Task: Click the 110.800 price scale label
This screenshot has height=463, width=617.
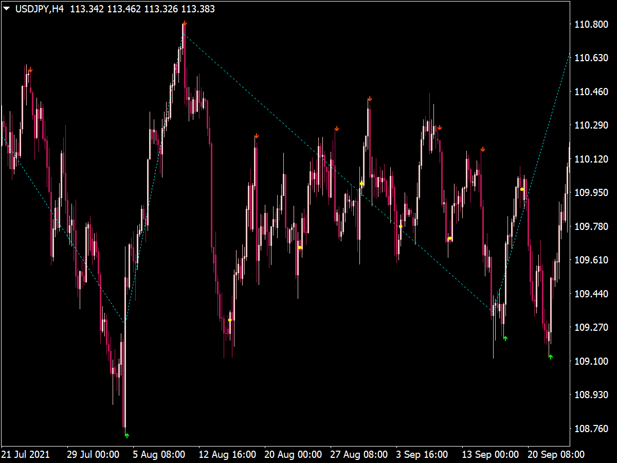Action: (x=590, y=25)
